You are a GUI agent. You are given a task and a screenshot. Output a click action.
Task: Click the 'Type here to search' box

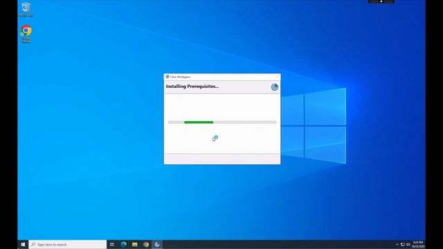pos(68,244)
